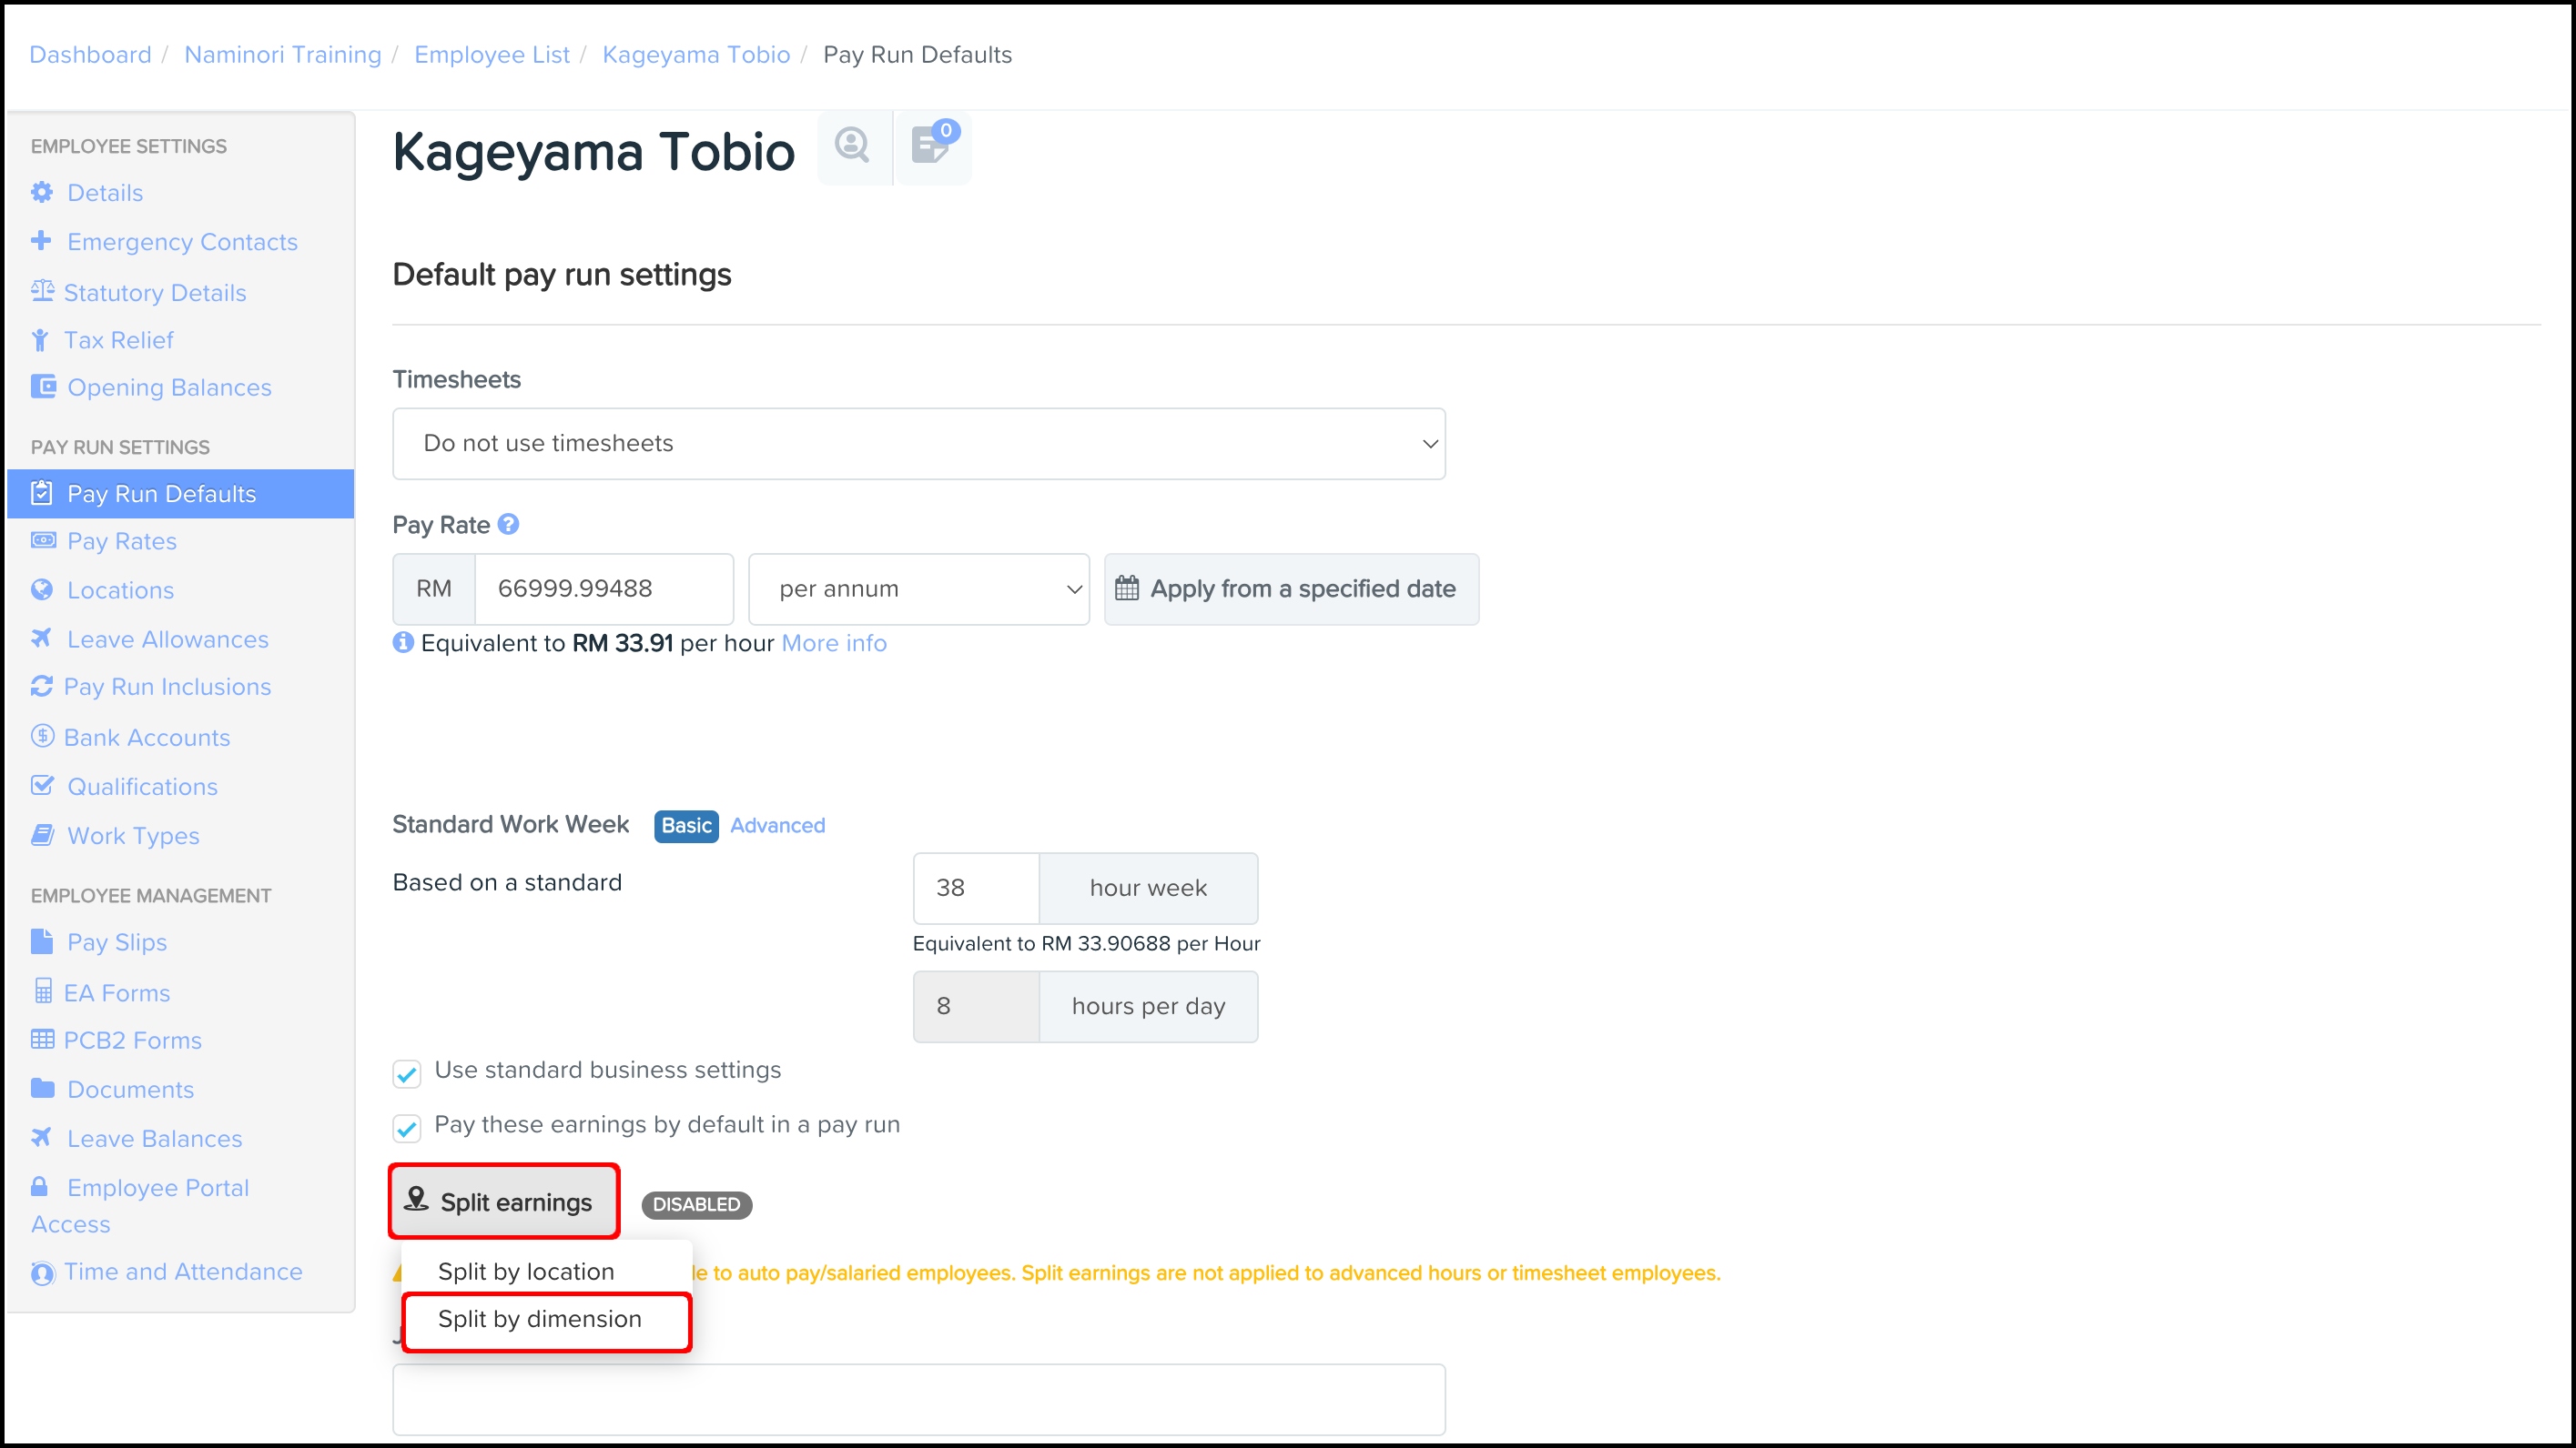Open the More info link
The height and width of the screenshot is (1448, 2576).
834,644
